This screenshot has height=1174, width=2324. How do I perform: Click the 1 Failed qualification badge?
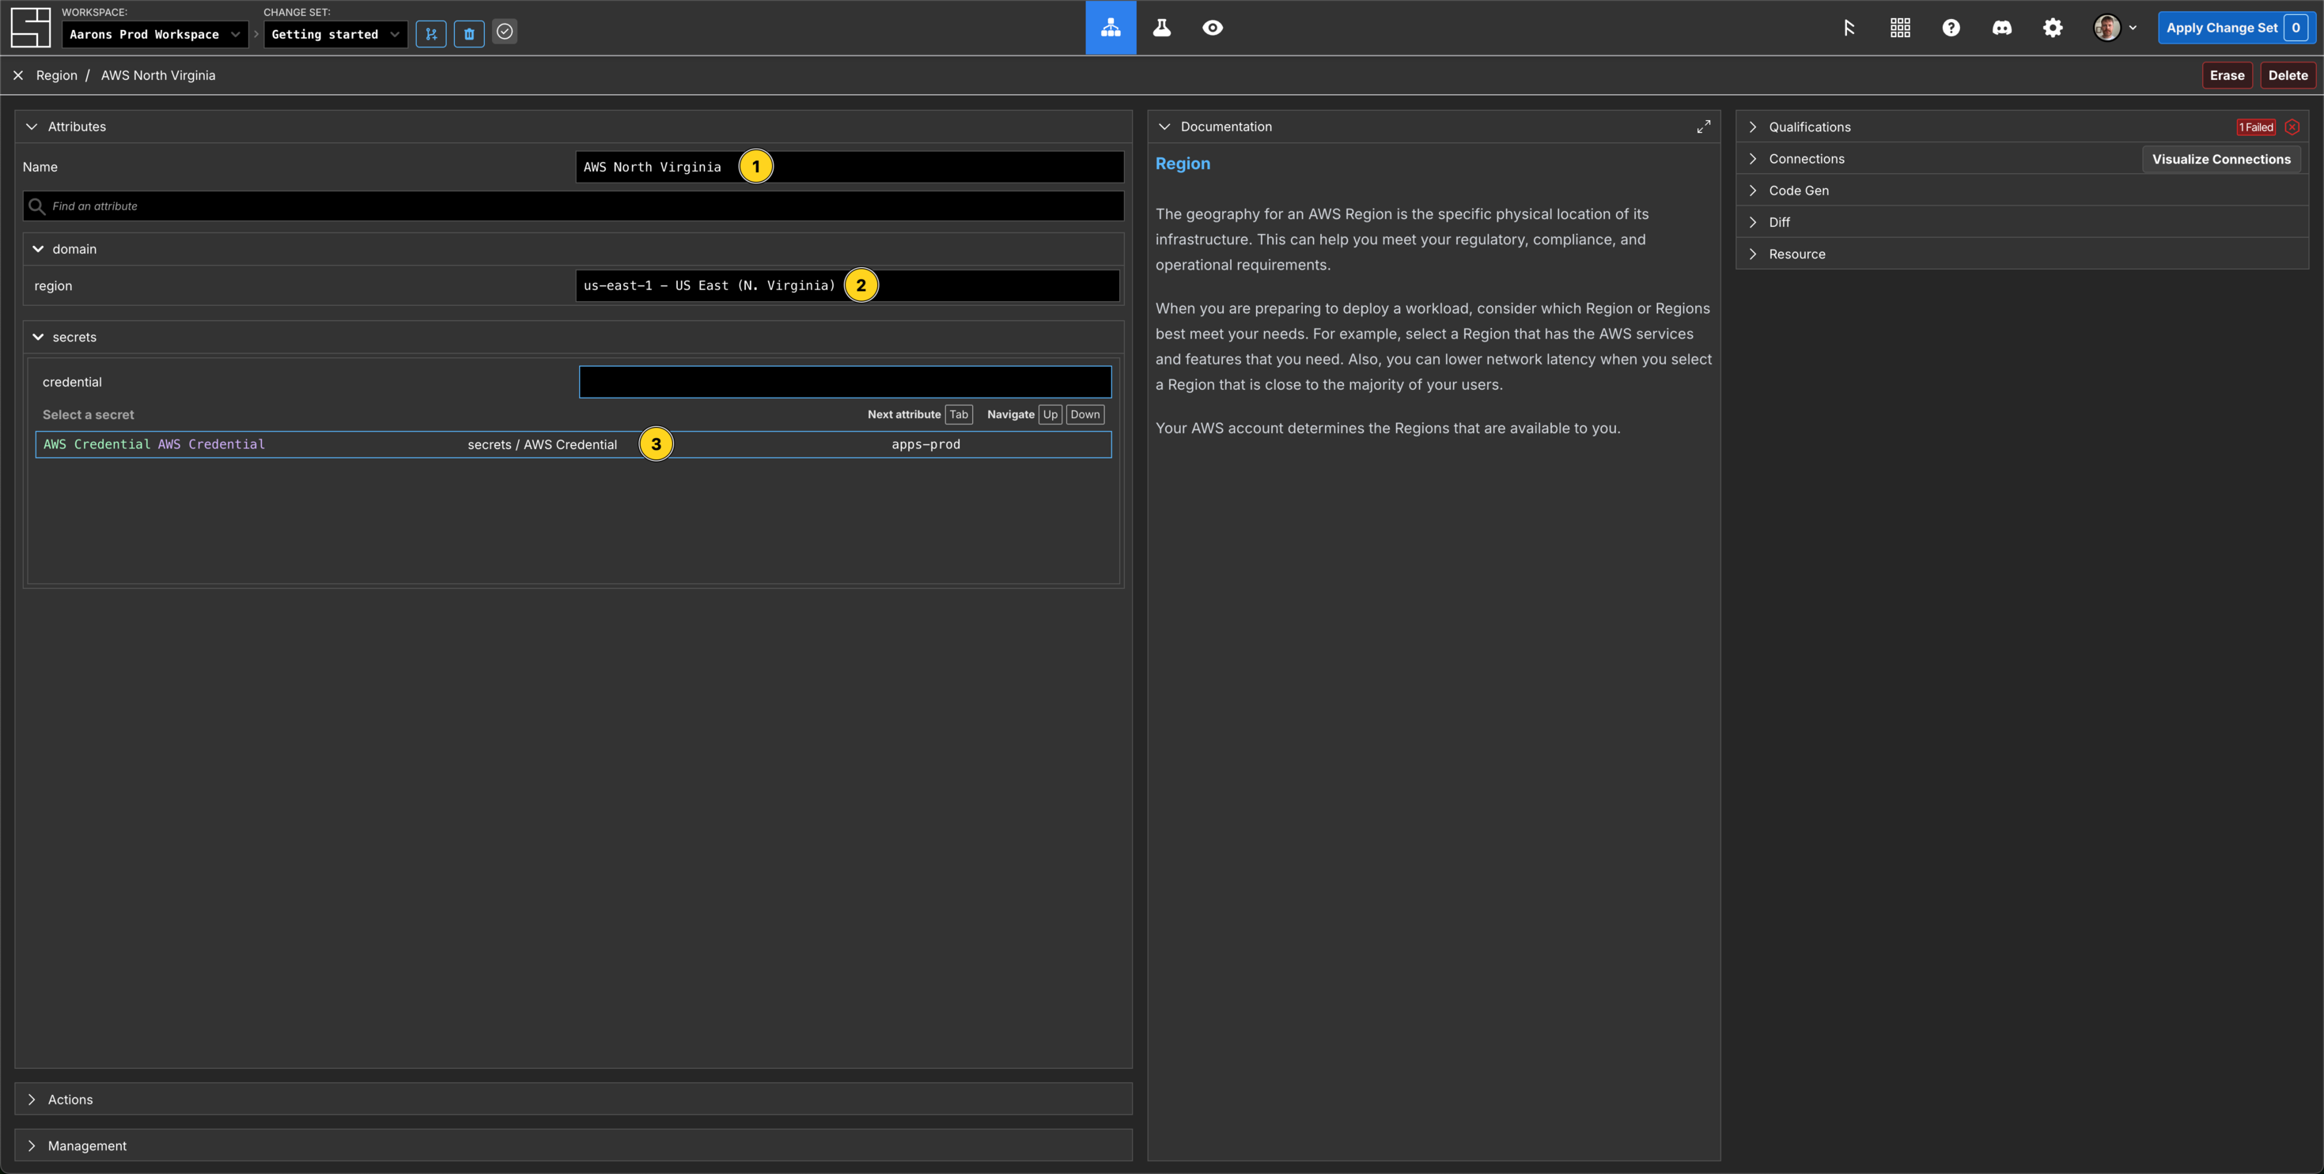[2255, 127]
